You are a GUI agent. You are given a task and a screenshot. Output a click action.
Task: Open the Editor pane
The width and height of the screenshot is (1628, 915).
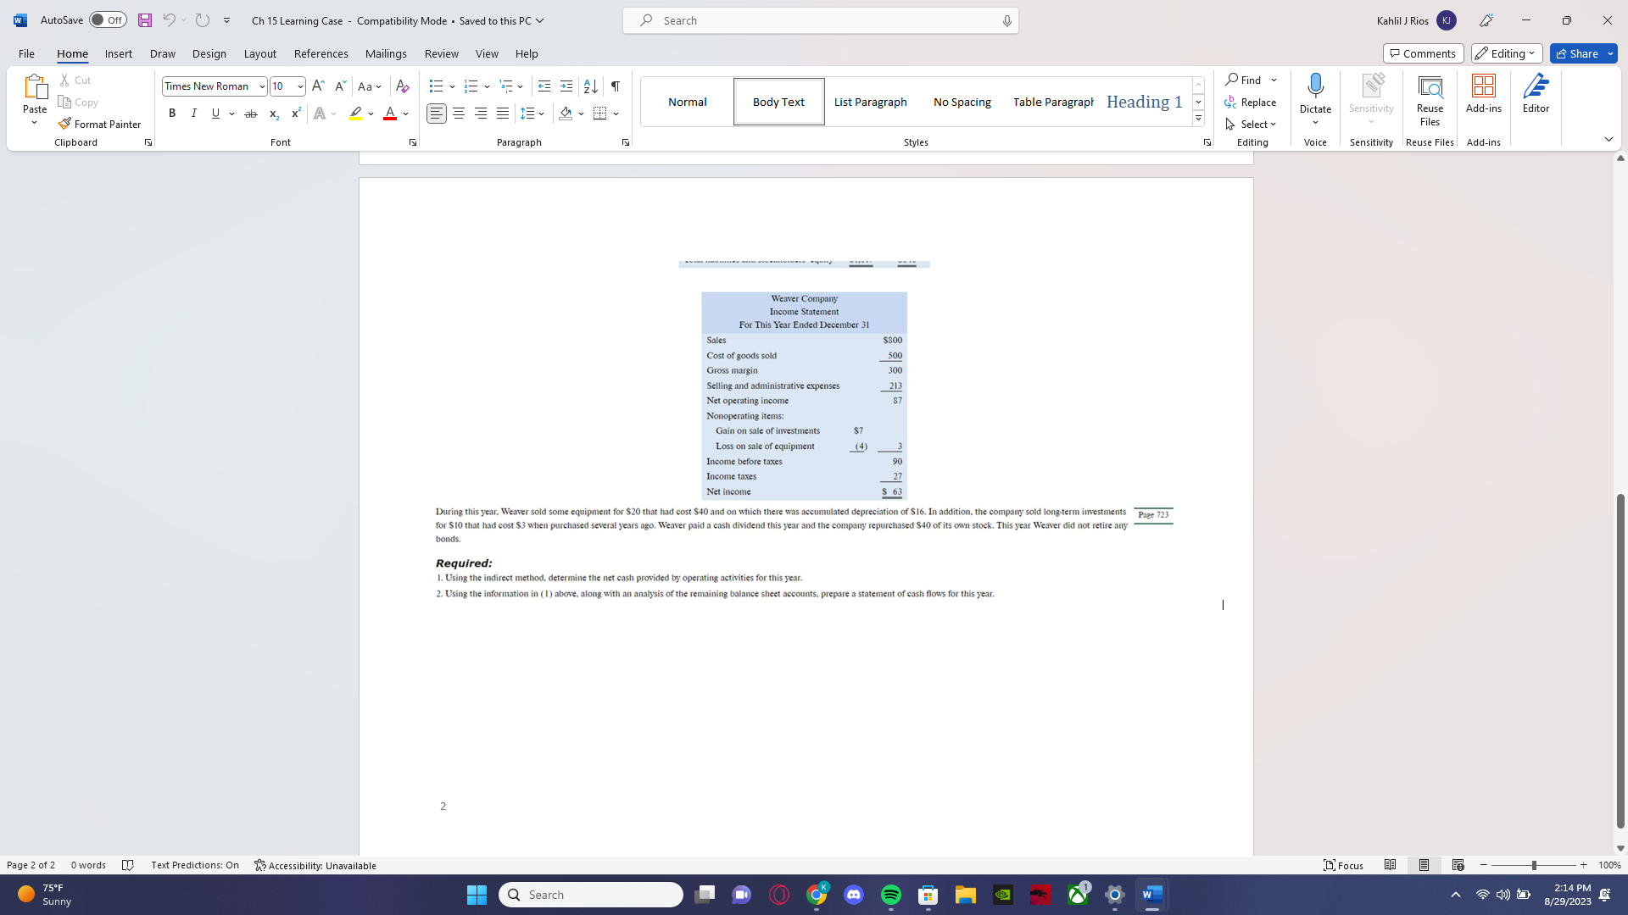pos(1536,97)
